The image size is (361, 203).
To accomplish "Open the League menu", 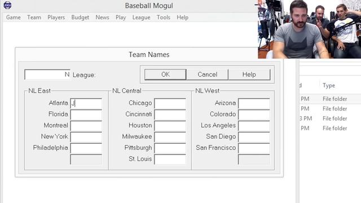I will pos(142,17).
